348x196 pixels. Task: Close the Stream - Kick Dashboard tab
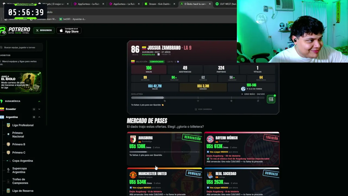174,4
